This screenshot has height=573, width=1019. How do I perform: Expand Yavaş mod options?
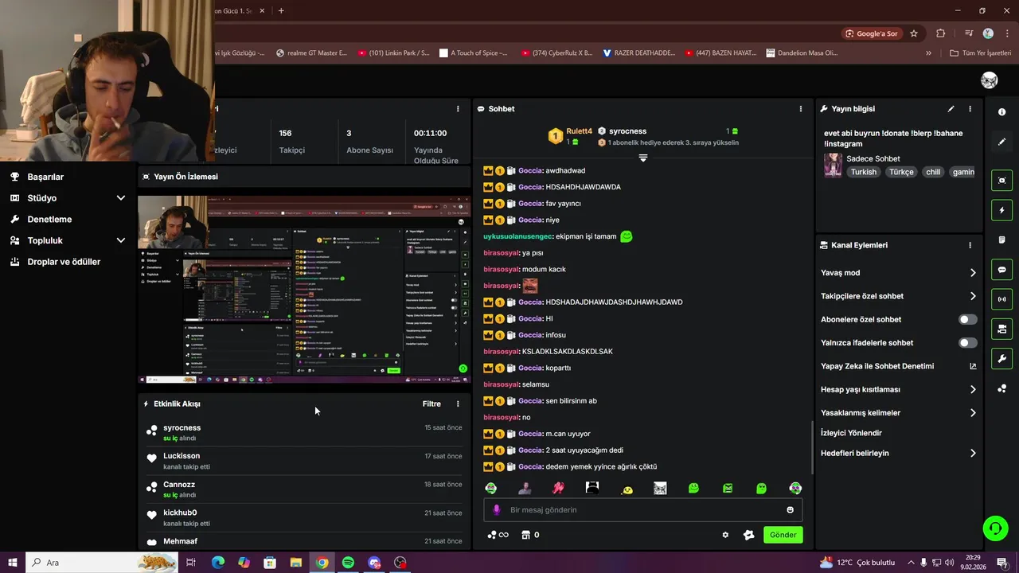[x=973, y=273]
